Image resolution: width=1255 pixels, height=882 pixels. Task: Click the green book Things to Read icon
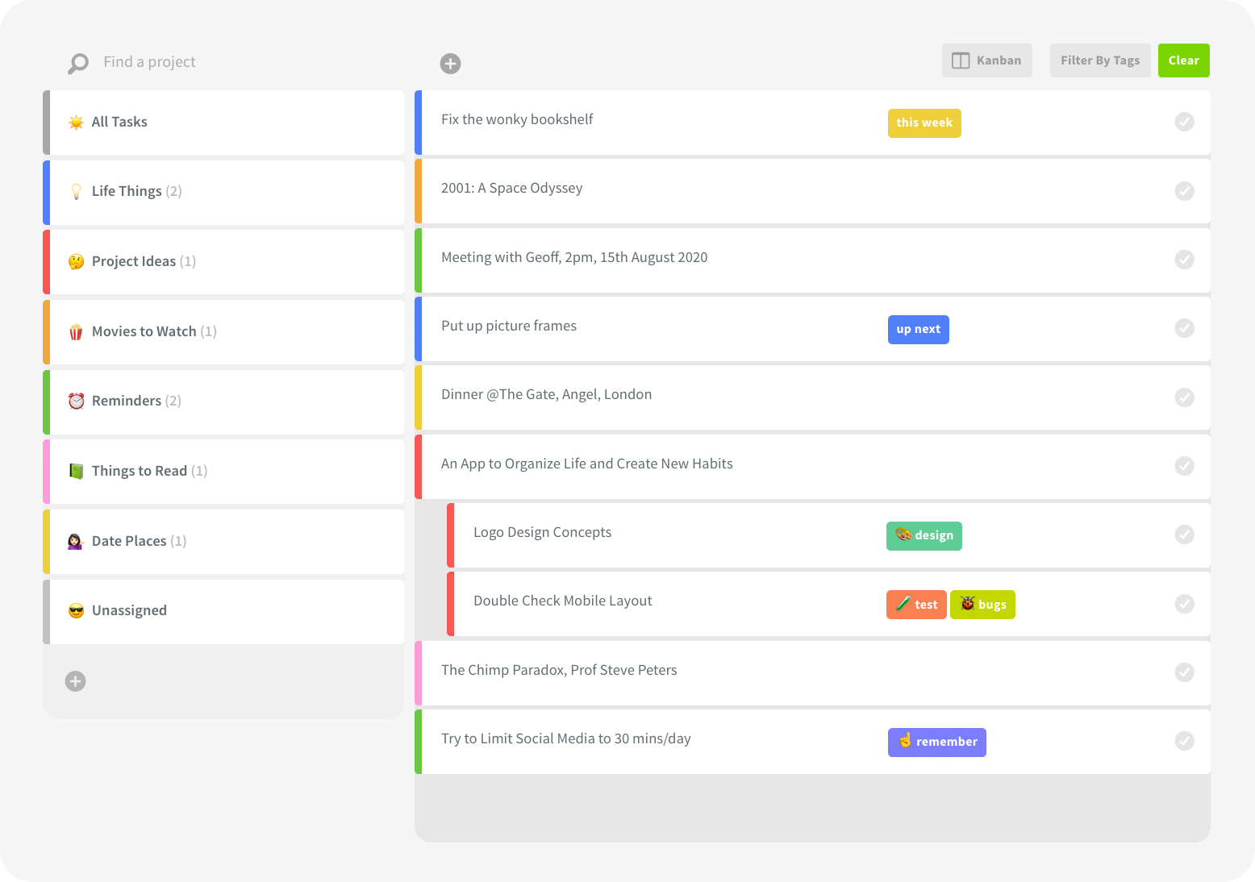tap(76, 471)
